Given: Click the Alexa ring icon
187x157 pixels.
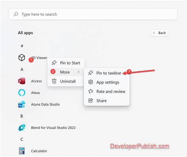Looking at the screenshot, I should [x=22, y=92].
